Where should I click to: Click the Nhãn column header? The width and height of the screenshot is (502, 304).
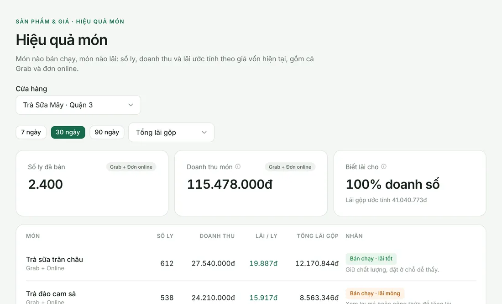[354, 236]
